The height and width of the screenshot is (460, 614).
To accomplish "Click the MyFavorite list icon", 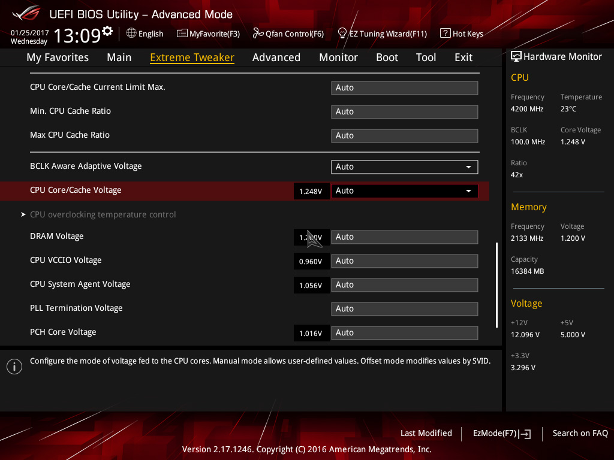I will coord(182,34).
